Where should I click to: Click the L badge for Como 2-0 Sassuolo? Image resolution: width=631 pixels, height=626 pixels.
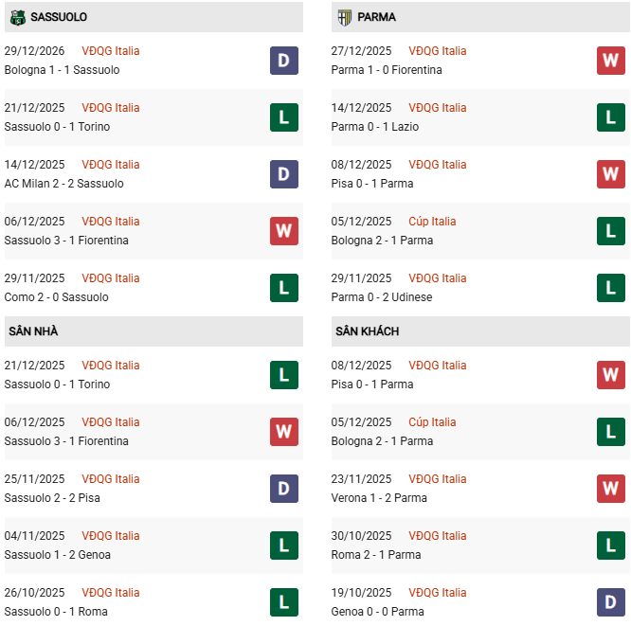(x=284, y=288)
